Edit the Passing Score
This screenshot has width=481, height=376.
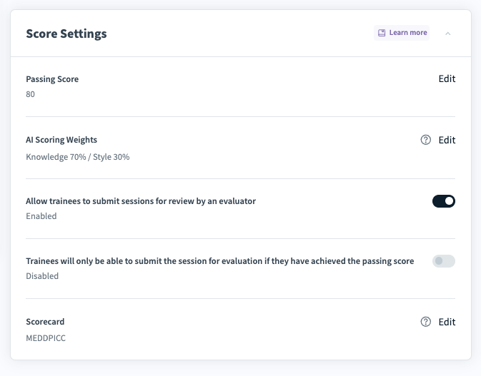(447, 79)
